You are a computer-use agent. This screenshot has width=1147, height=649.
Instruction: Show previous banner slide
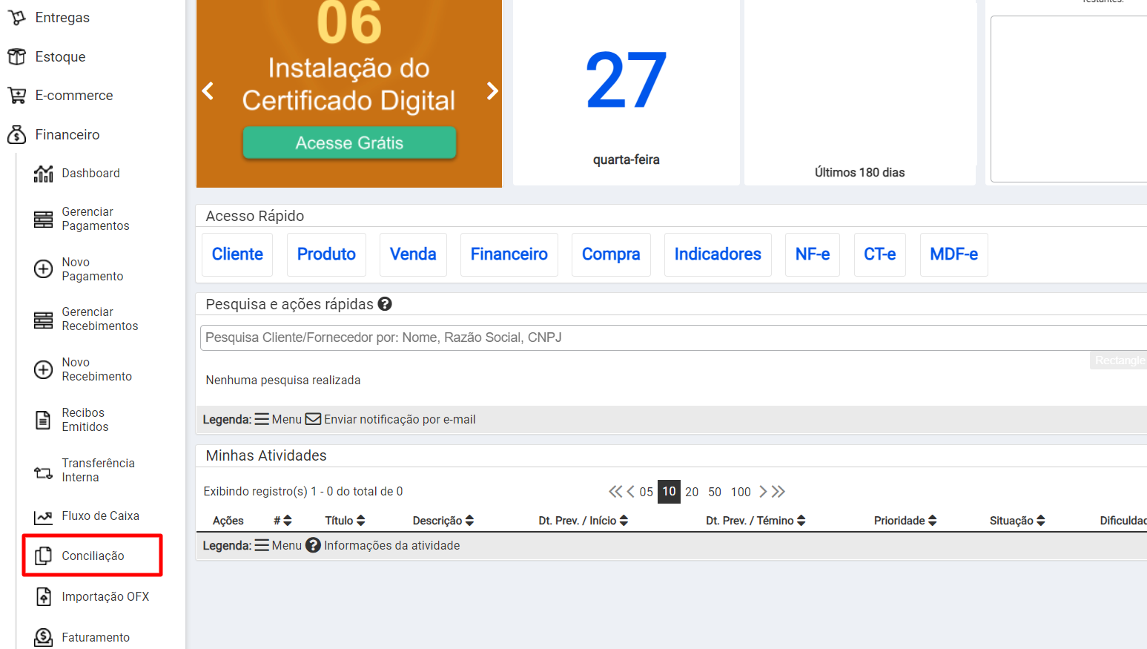(x=208, y=90)
